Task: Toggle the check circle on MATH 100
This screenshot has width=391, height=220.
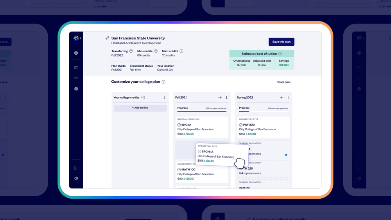Action: pos(179,170)
